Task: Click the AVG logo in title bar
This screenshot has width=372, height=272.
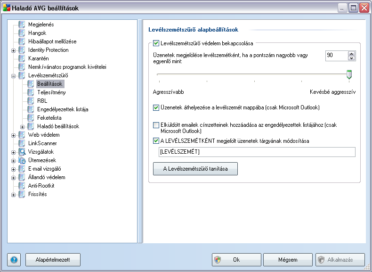Action: 7,8
